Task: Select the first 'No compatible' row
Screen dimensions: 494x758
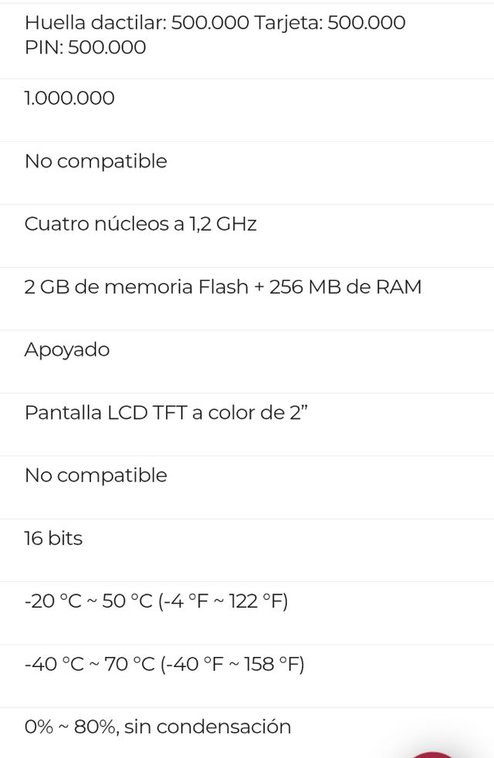Action: pos(96,161)
